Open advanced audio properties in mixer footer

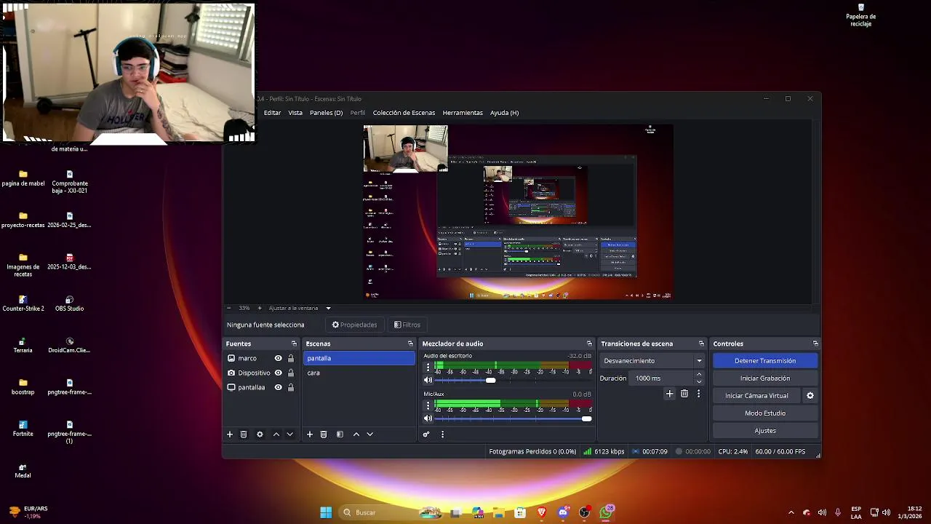[426, 434]
